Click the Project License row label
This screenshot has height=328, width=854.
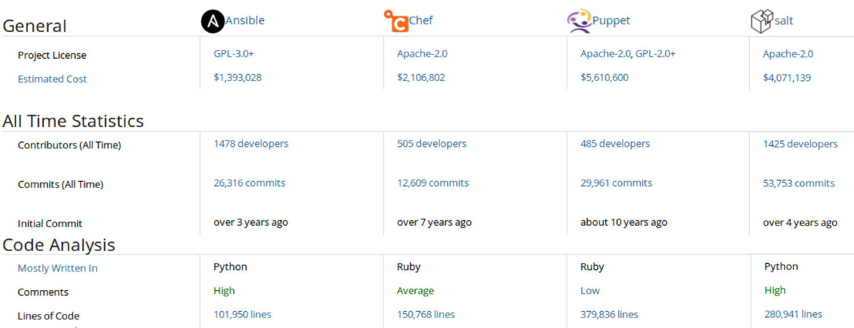[x=52, y=55]
